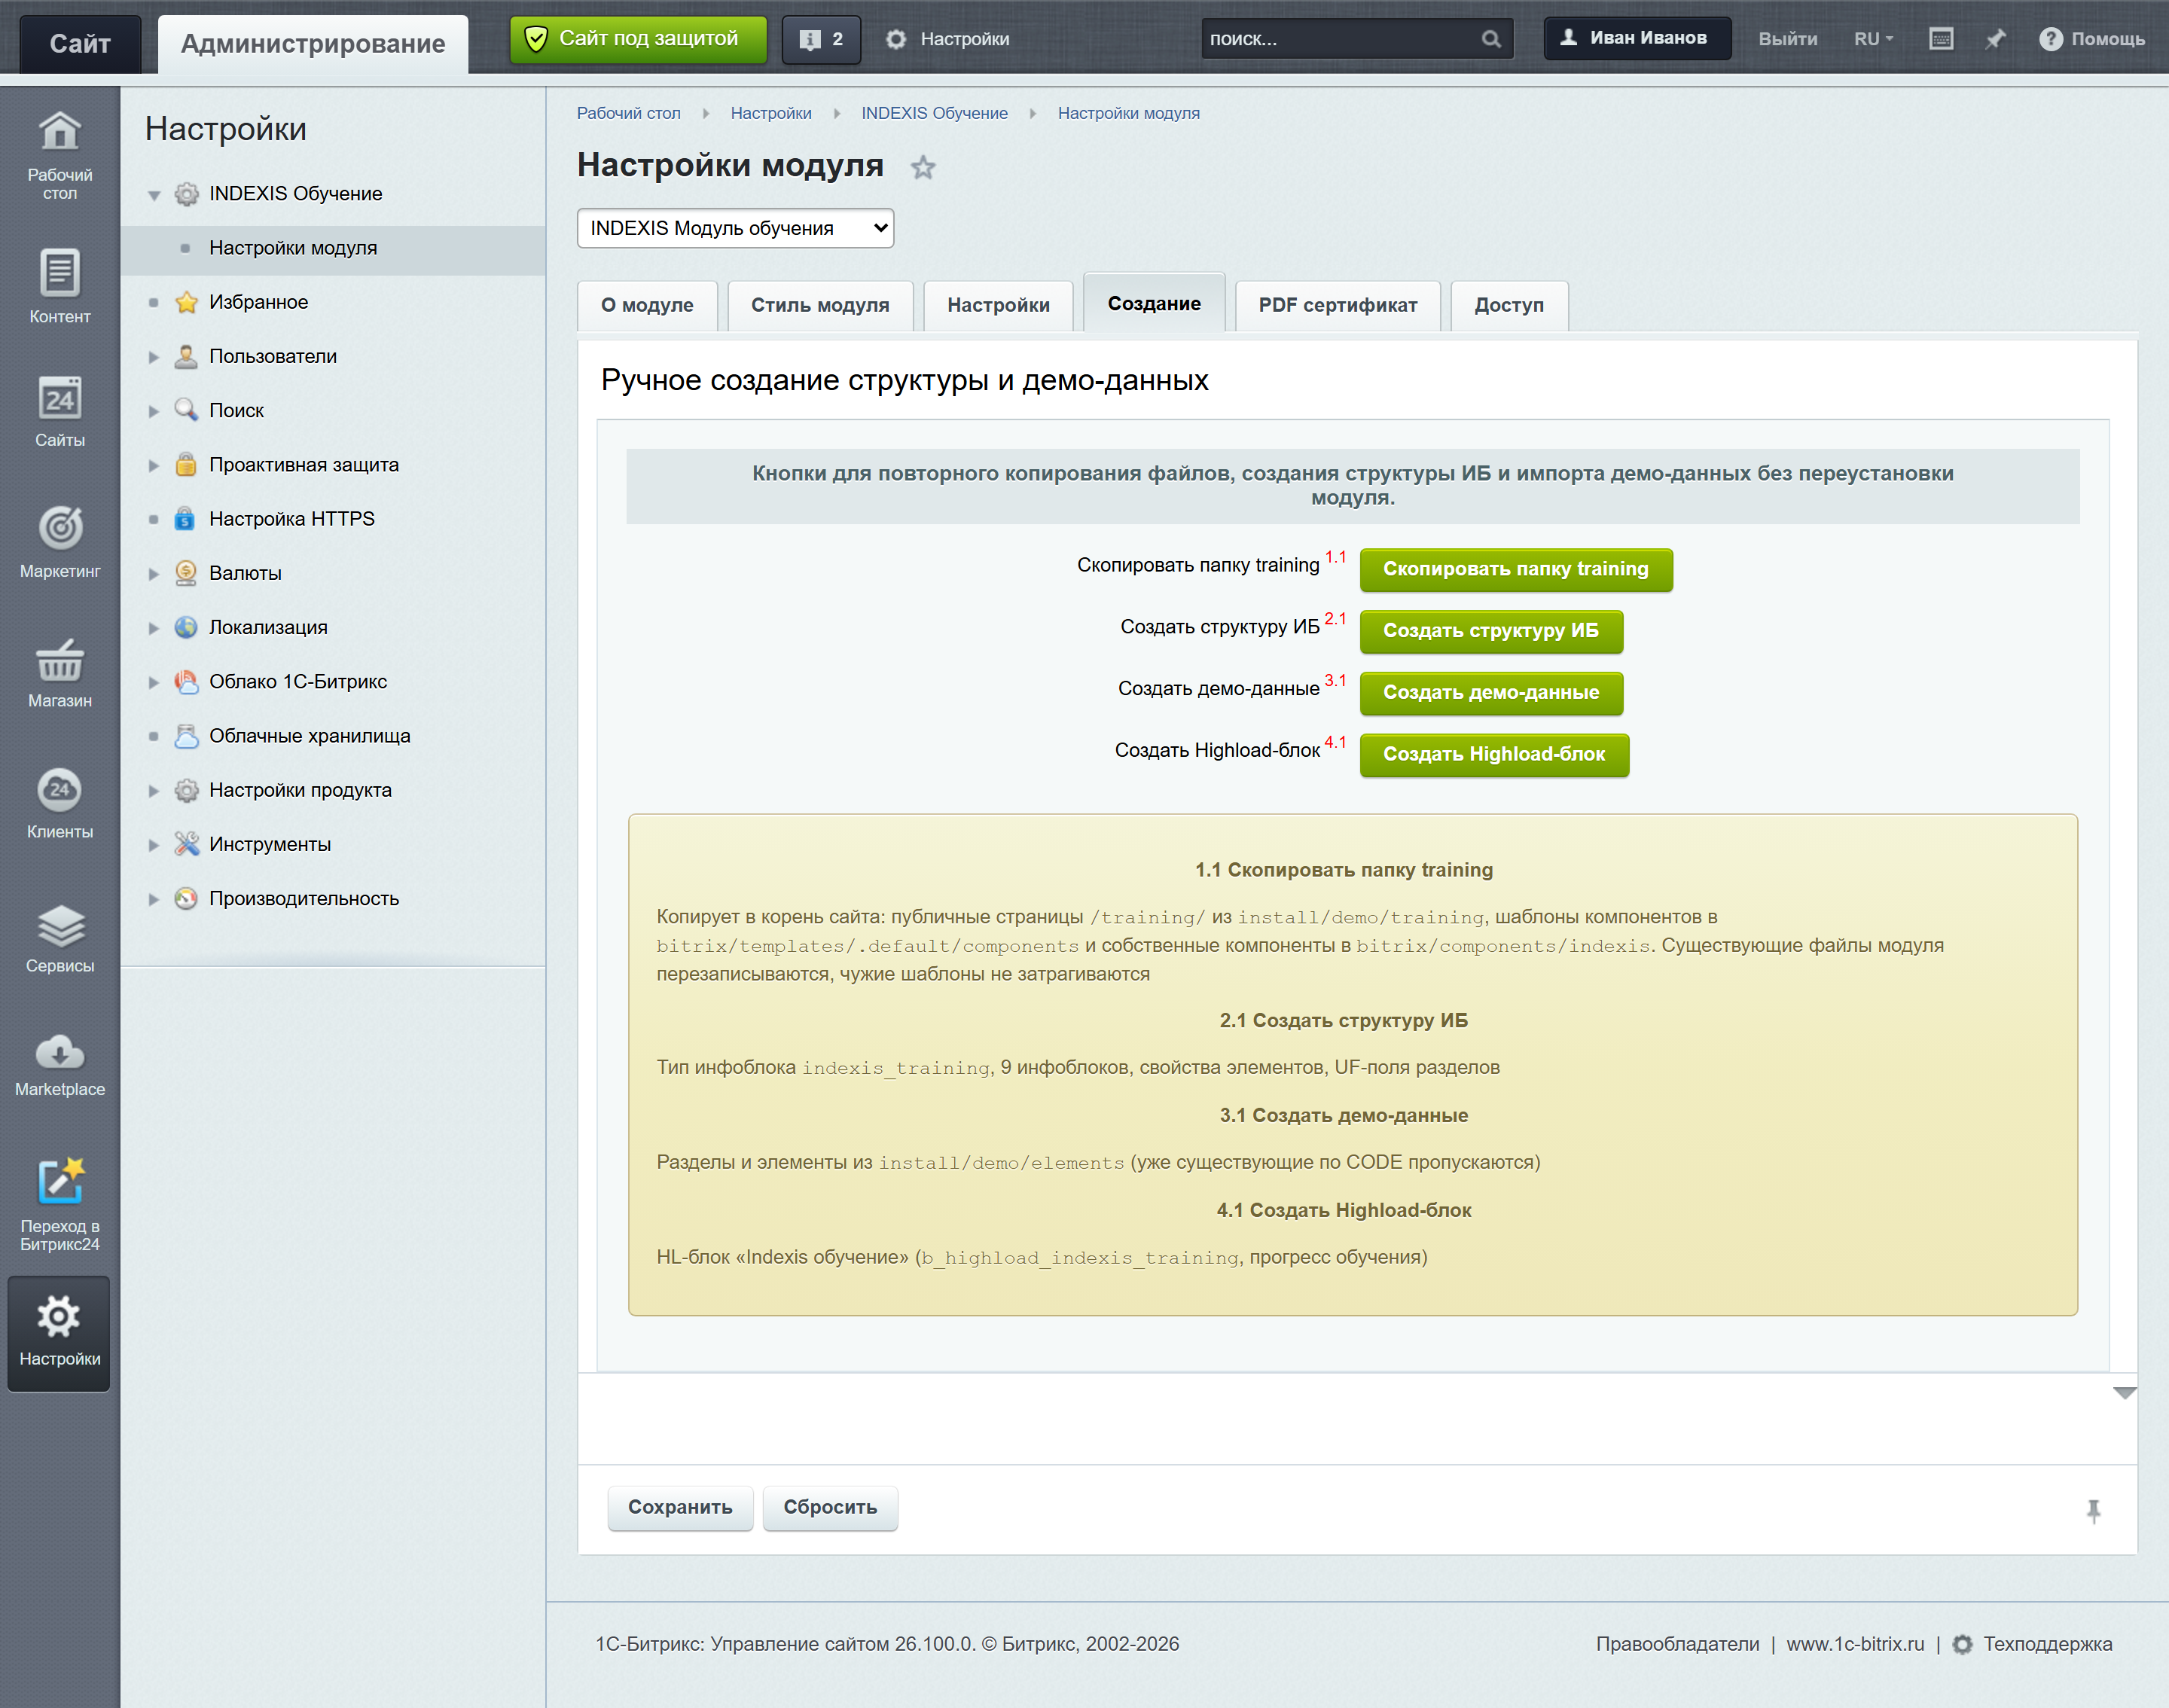The height and width of the screenshot is (1708, 2169).
Task: Click Сайт под защитой button
Action: point(638,39)
